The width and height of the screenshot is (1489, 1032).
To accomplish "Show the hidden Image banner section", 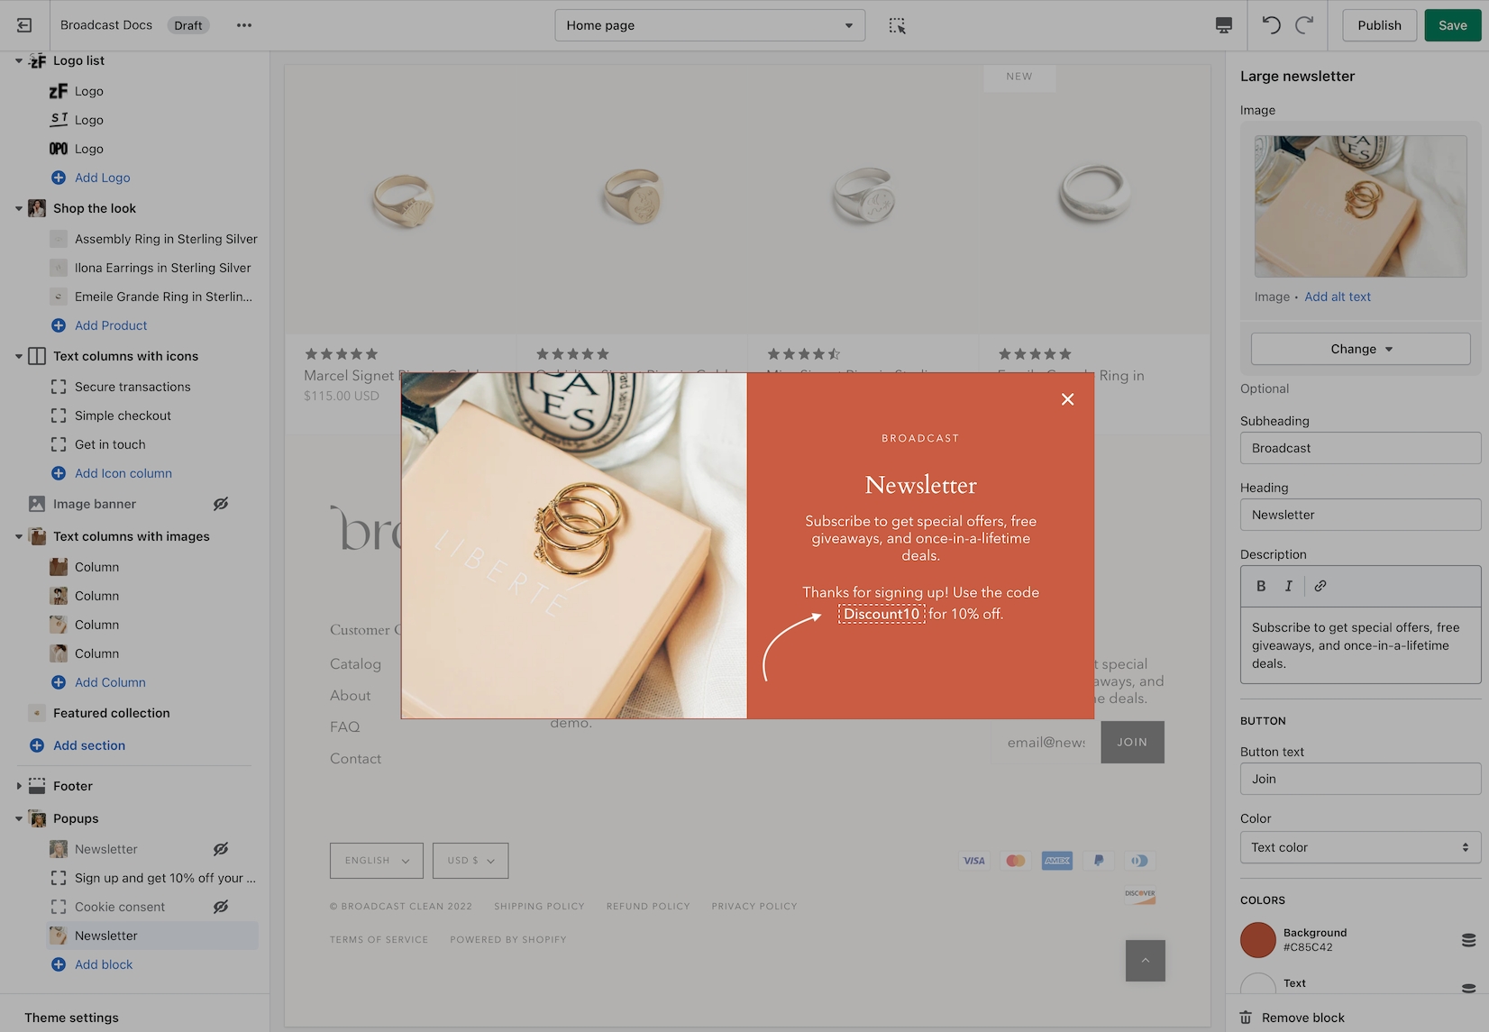I will (x=221, y=504).
